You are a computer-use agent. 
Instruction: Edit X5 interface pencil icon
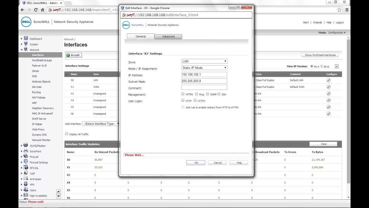coord(328,107)
